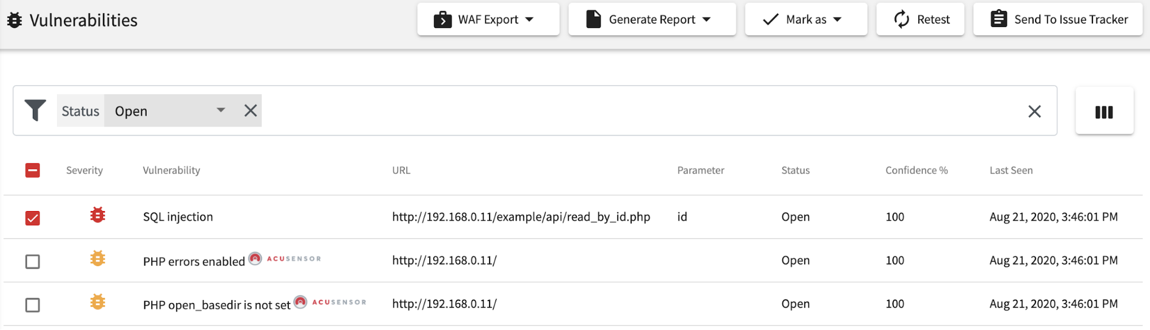The height and width of the screenshot is (330, 1150).
Task: Open the Mark as dropdown
Action: click(x=805, y=20)
